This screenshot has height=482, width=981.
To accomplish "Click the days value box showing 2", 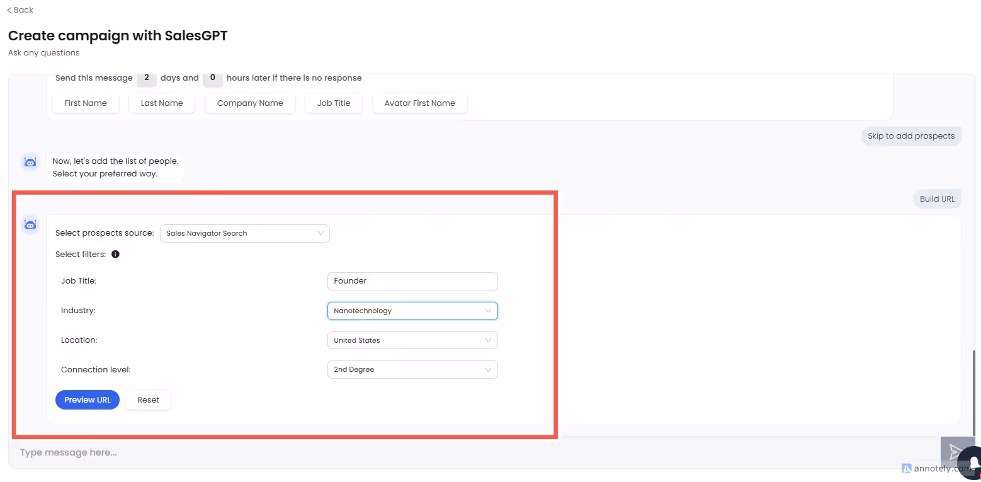I will pos(146,78).
